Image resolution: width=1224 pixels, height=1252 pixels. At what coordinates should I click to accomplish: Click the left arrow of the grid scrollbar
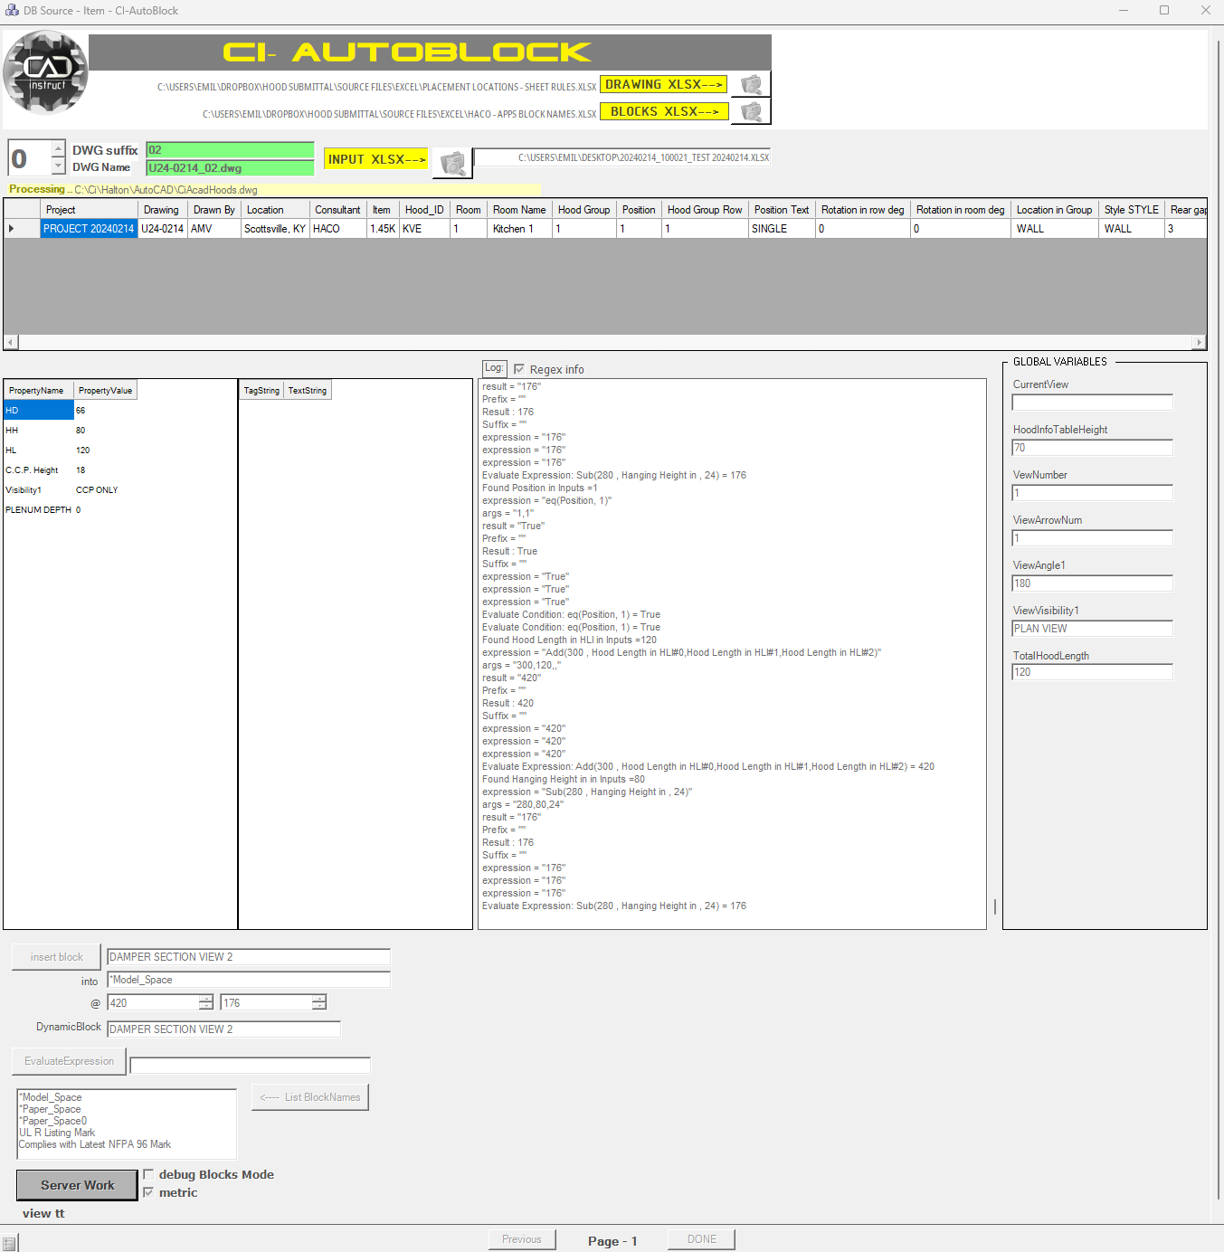tap(9, 342)
